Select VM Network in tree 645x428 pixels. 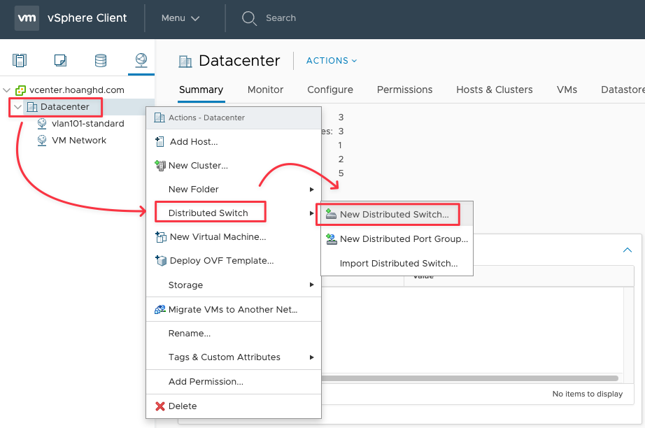click(79, 140)
